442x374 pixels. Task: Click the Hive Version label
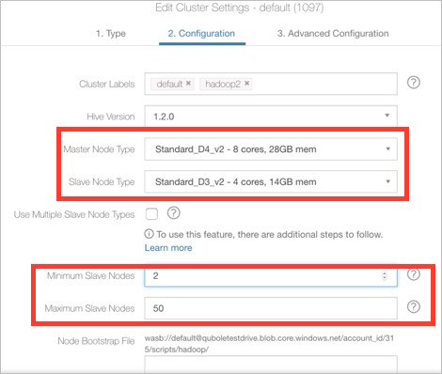[x=111, y=117]
